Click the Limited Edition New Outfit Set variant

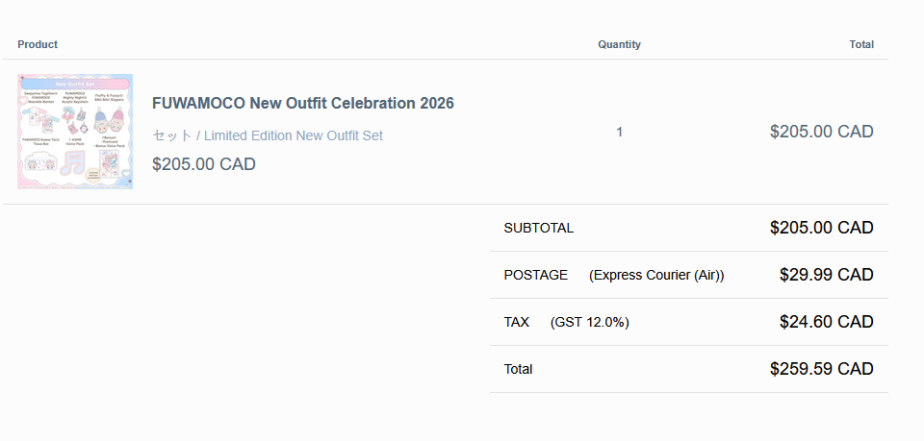pyautogui.click(x=268, y=135)
